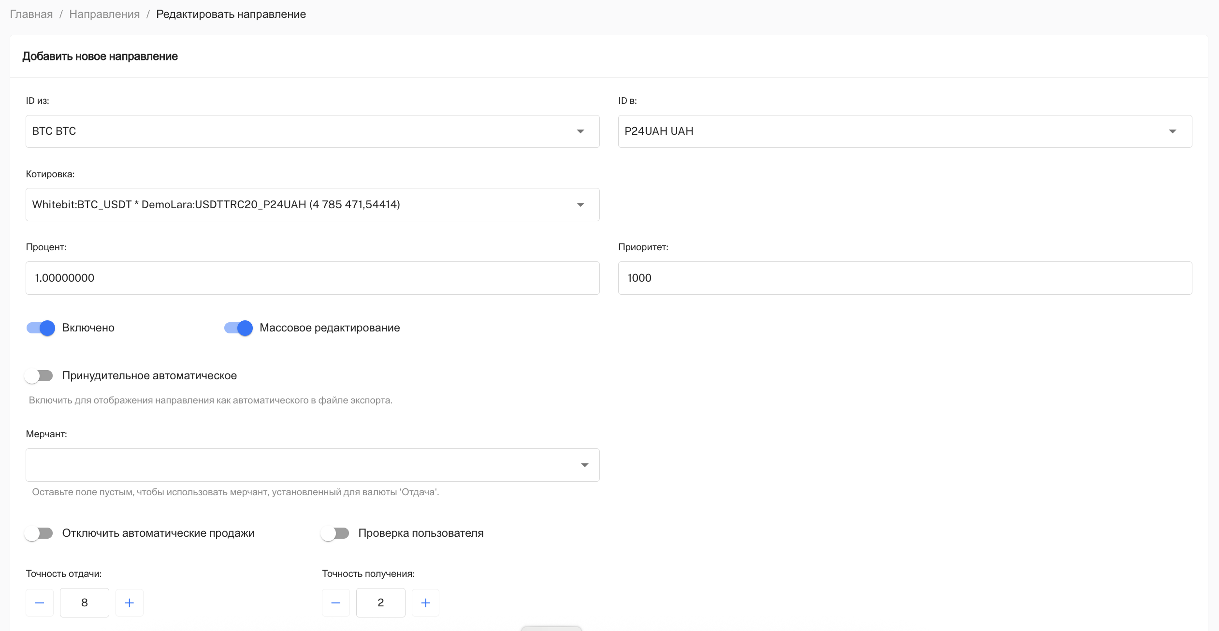The image size is (1219, 631).
Task: Open the ID из dropdown
Action: point(312,131)
